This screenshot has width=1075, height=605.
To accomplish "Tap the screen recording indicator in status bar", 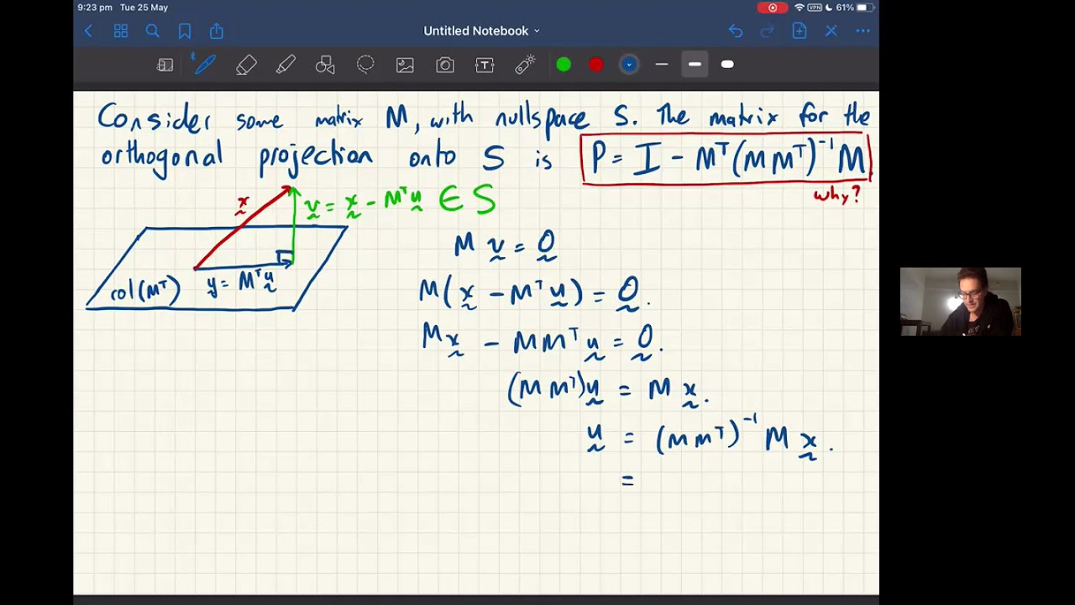I will tap(772, 8).
